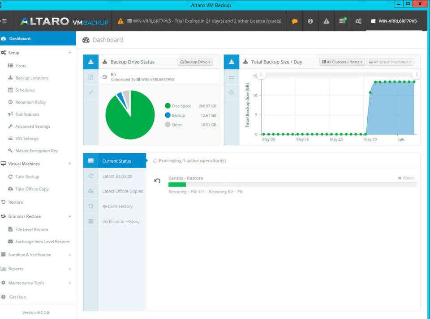Select the WIN-VRRL6RF7PV5 host tab
Viewport: 430px width, 319px height.
coord(394,21)
